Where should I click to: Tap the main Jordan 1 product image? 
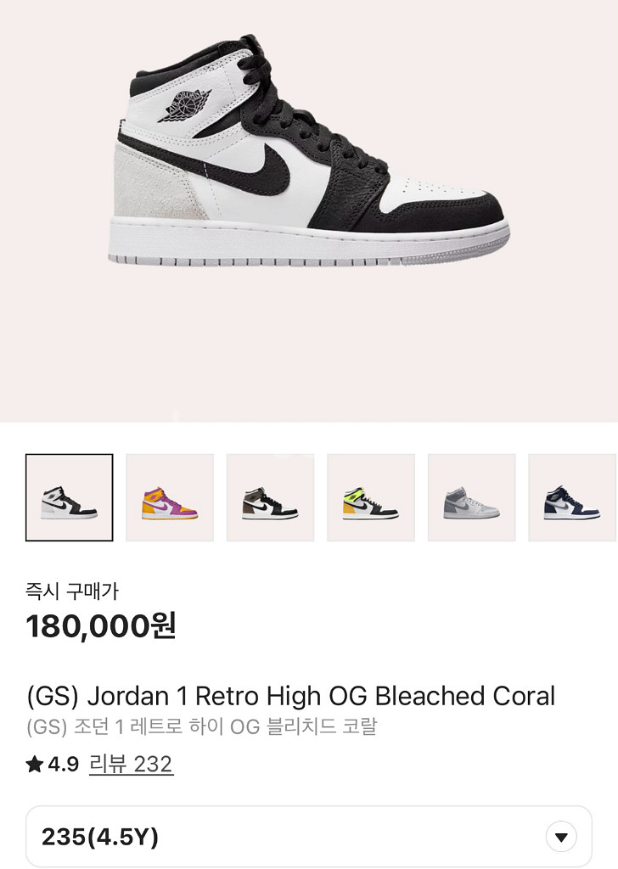pos(309,150)
